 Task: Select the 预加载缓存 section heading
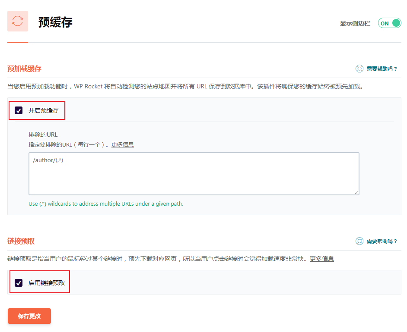(25, 69)
